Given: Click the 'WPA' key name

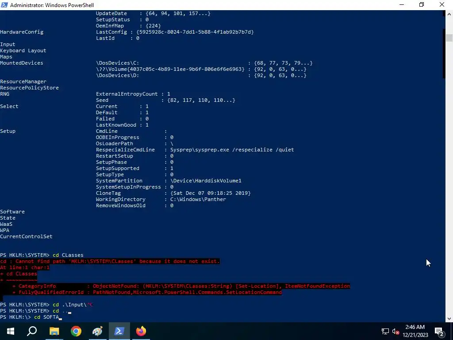Looking at the screenshot, I should (4, 230).
